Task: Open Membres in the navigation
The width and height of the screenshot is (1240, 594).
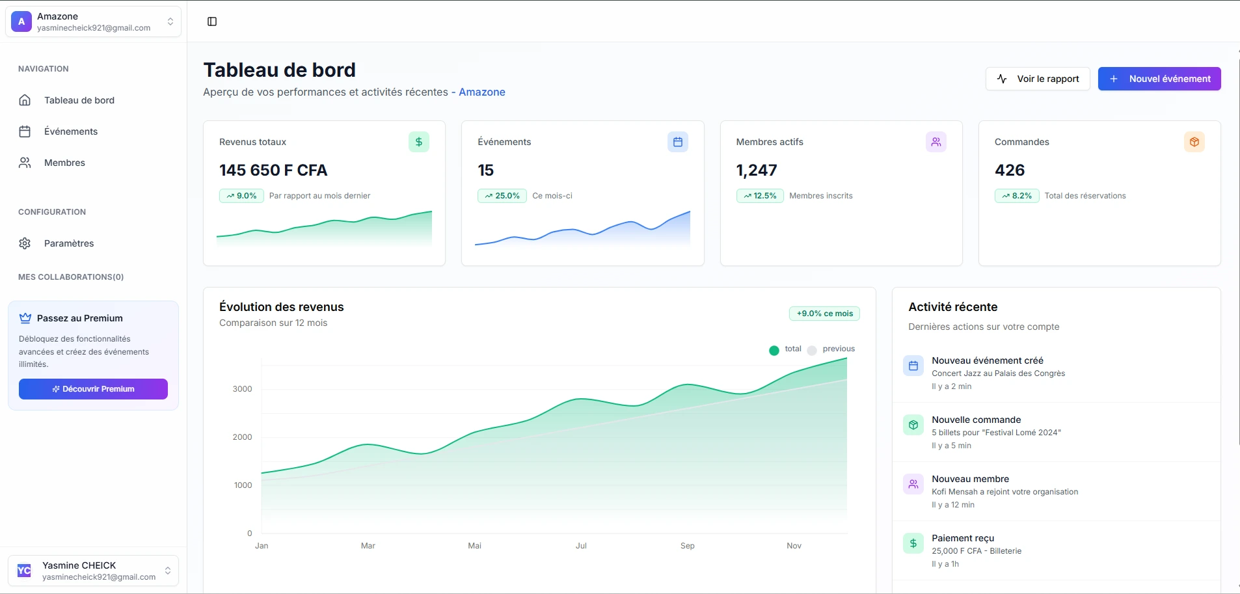Action: (x=64, y=163)
